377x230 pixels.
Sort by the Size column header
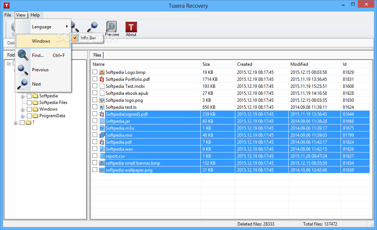[217, 64]
